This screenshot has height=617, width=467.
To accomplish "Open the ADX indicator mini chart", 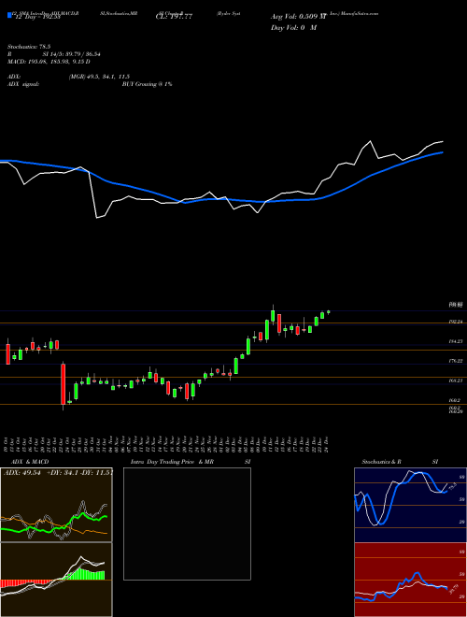I will click(x=56, y=505).
